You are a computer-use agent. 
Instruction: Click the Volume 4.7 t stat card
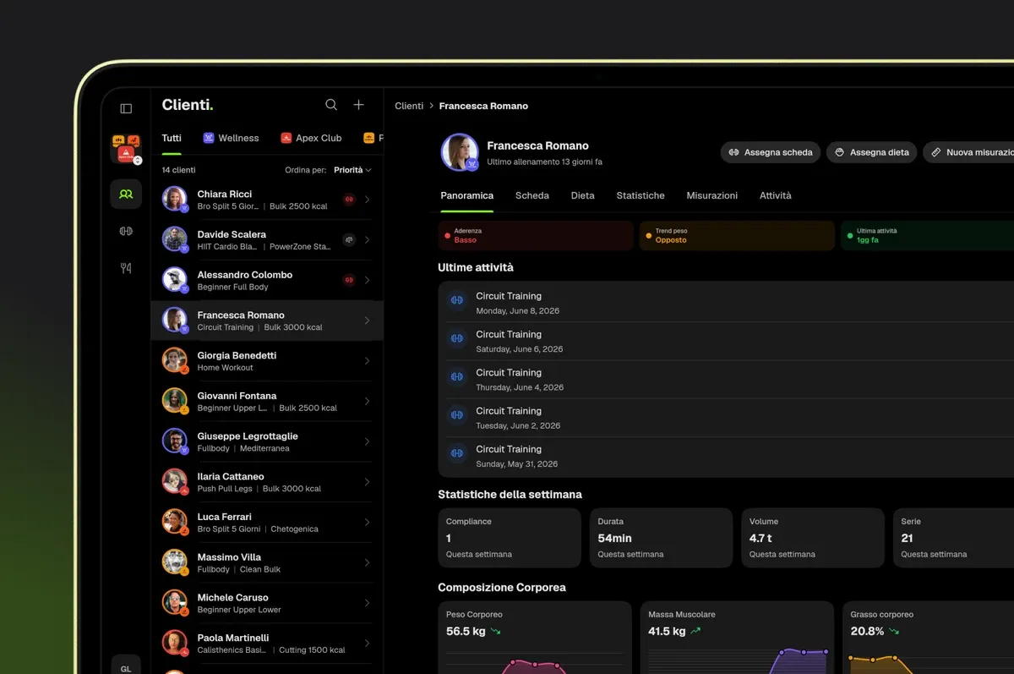[x=813, y=538]
